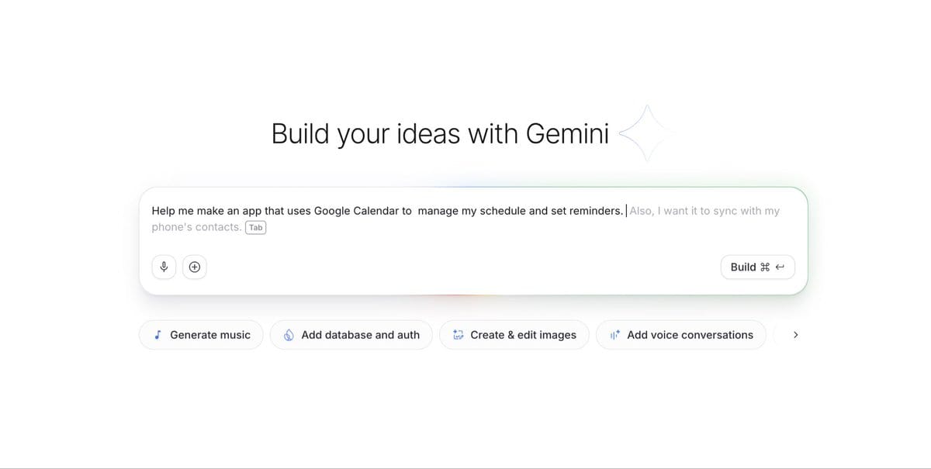Choose the Add voice conversations chip

click(x=681, y=335)
